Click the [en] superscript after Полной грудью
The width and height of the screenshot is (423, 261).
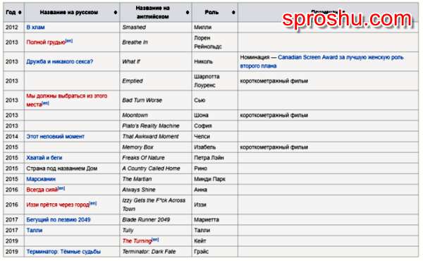pos(69,41)
